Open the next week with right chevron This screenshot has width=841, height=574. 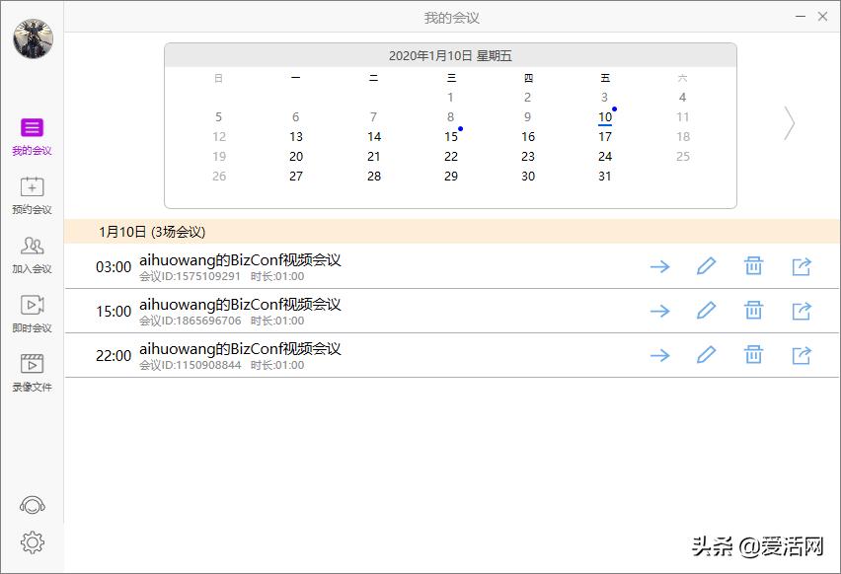[788, 122]
